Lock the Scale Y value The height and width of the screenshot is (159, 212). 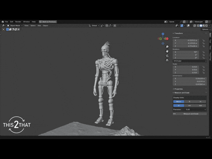point(204,70)
